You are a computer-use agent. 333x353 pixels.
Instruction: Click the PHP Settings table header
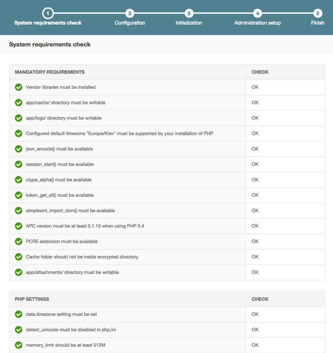tap(32, 299)
